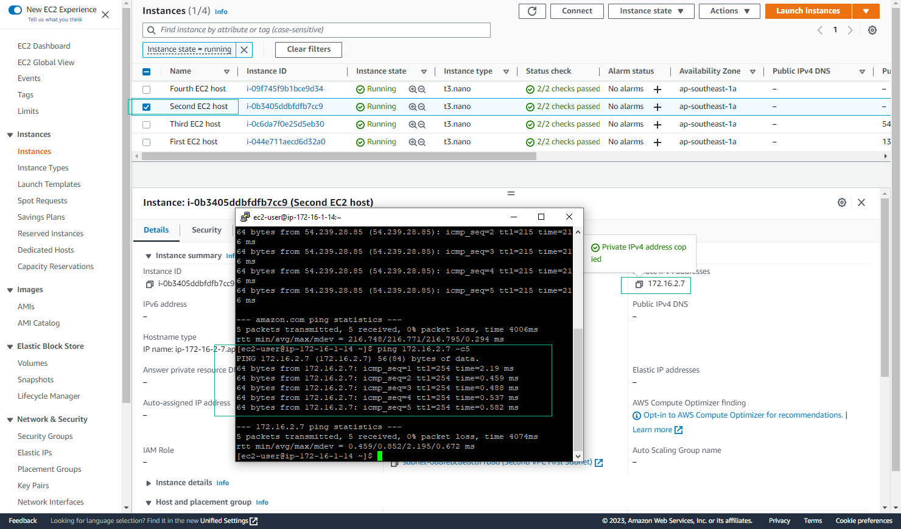The height and width of the screenshot is (529, 901).
Task: Sort by Instance type column
Action: (506, 72)
